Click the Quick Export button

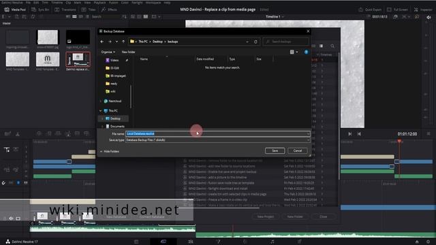click(370, 10)
